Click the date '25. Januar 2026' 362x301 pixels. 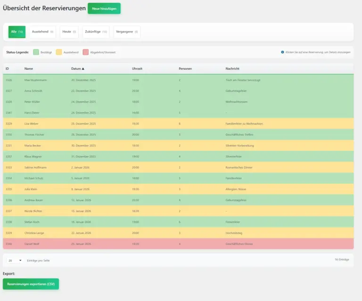(81, 244)
